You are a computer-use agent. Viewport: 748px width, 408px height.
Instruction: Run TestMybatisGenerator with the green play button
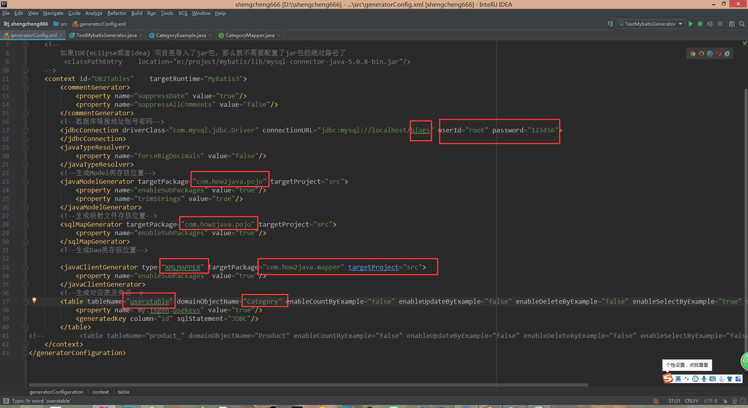(690, 24)
